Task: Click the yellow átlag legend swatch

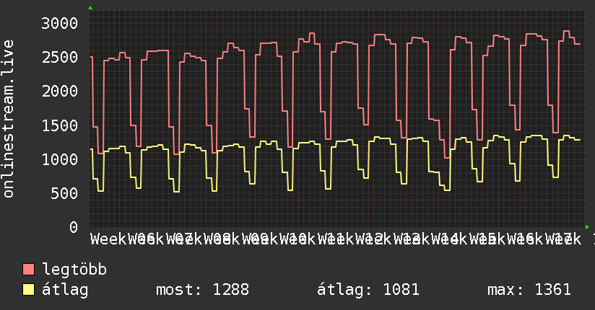Action: 28,290
